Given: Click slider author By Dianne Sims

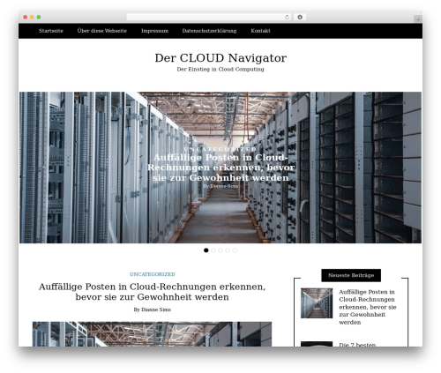Looking at the screenshot, I should [x=220, y=186].
